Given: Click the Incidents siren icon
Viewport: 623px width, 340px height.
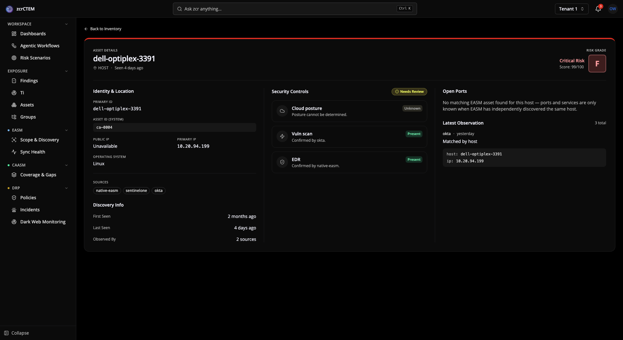Looking at the screenshot, I should pyautogui.click(x=14, y=210).
